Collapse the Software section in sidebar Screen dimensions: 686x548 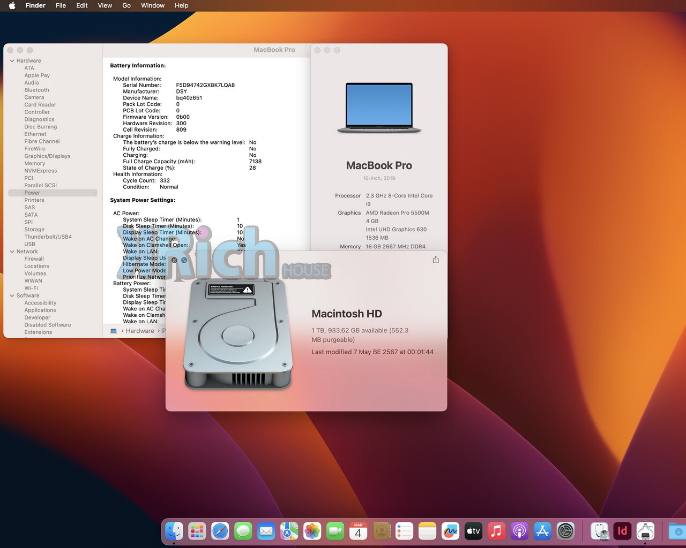point(12,295)
